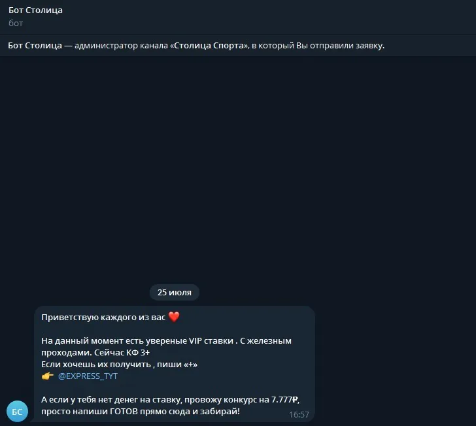Click the конкурс на 7.777₽ line
476x426 pixels.
point(170,400)
